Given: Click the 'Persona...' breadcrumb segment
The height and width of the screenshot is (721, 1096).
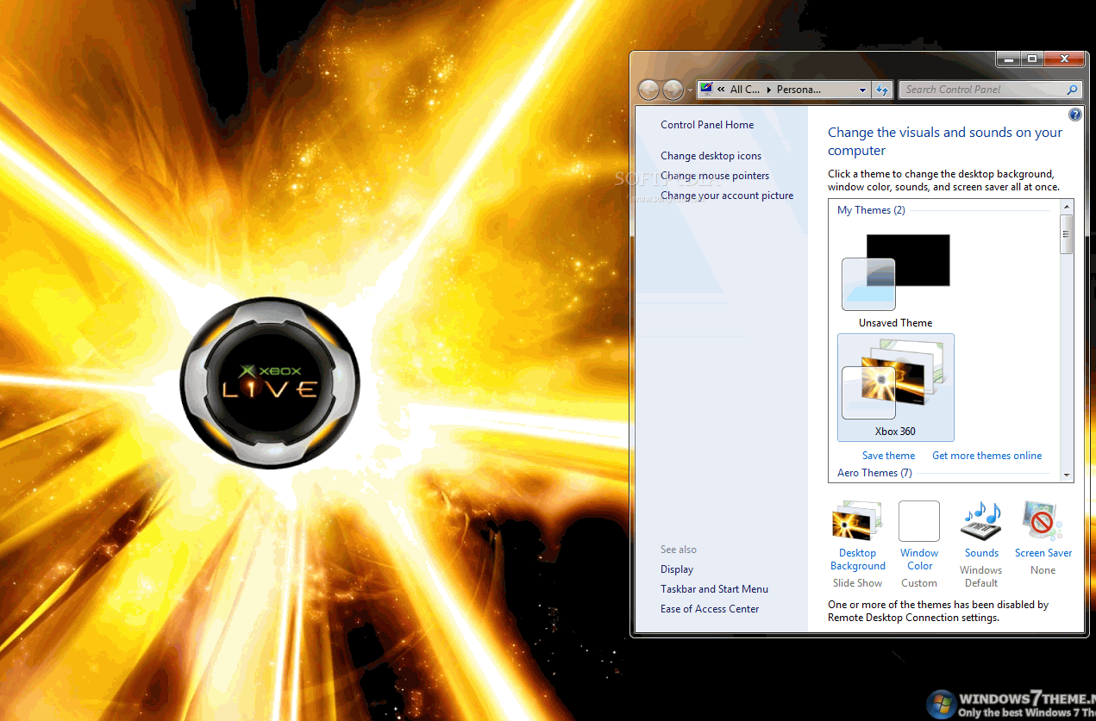Looking at the screenshot, I should [x=799, y=90].
